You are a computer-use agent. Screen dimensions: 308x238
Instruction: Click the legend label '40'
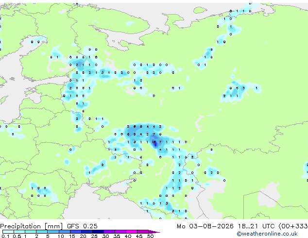pos(128,236)
